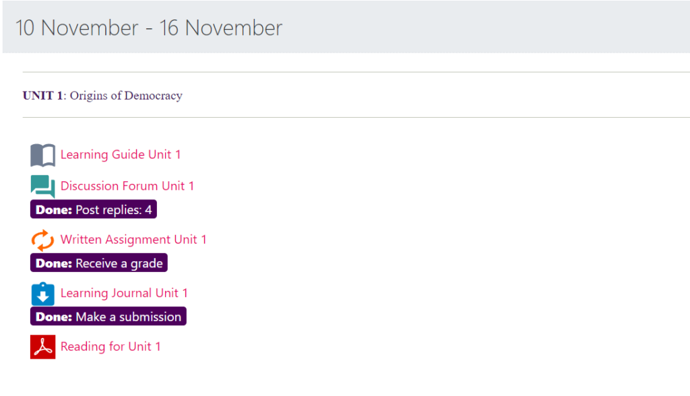Click the 'Done: Receive a grade' badge
The image size is (690, 396).
[x=99, y=263]
